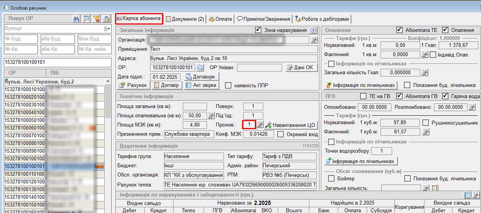Check the Рушникосушильник option
This screenshot has width=481, height=213.
coord(426,123)
